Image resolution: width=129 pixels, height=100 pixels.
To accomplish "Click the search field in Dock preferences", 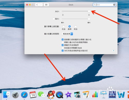I will click(104, 5).
